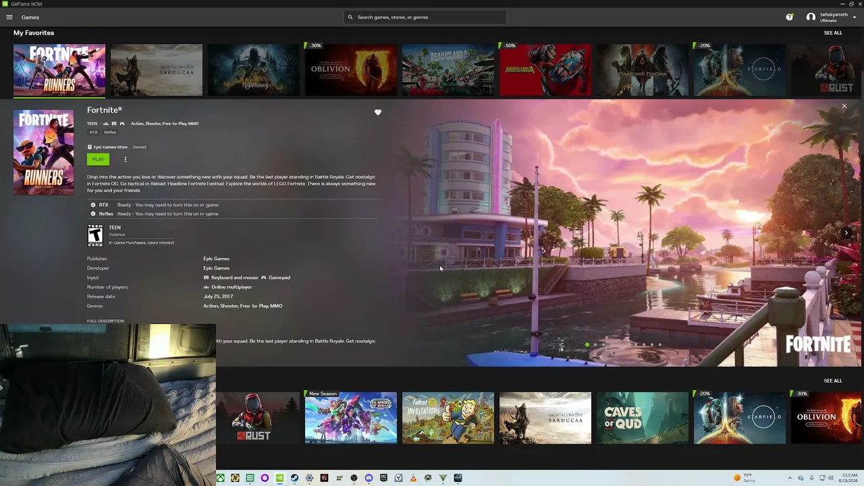Show hidden system tray icons chevron
864x486 pixels.
click(x=790, y=478)
